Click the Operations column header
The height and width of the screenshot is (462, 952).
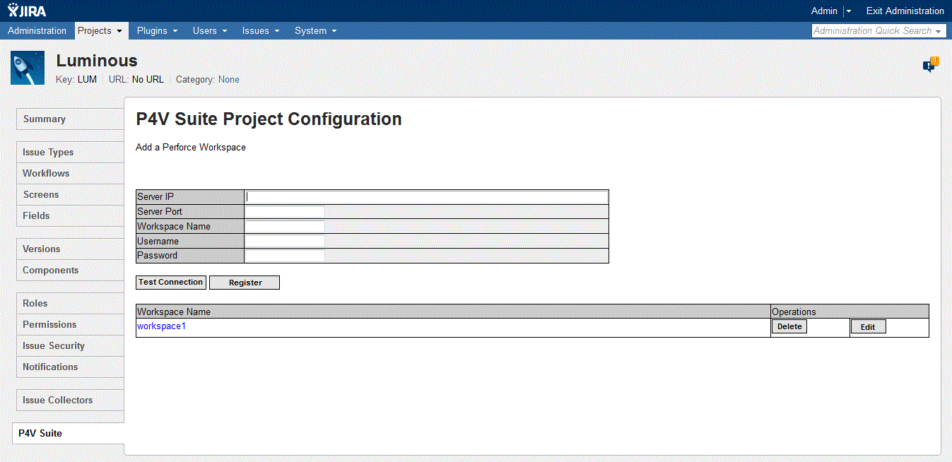[x=850, y=312]
